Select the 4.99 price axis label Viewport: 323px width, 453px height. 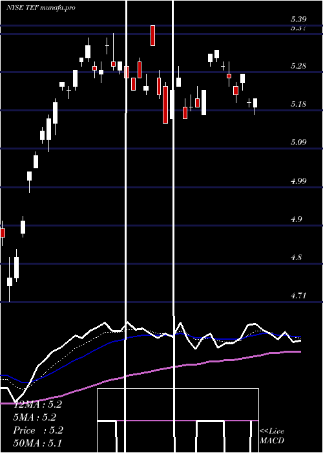(x=298, y=181)
